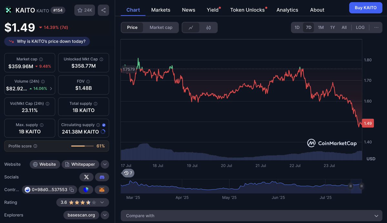Click contract address 0×98d0...537553
The image size is (387, 223).
point(49,190)
